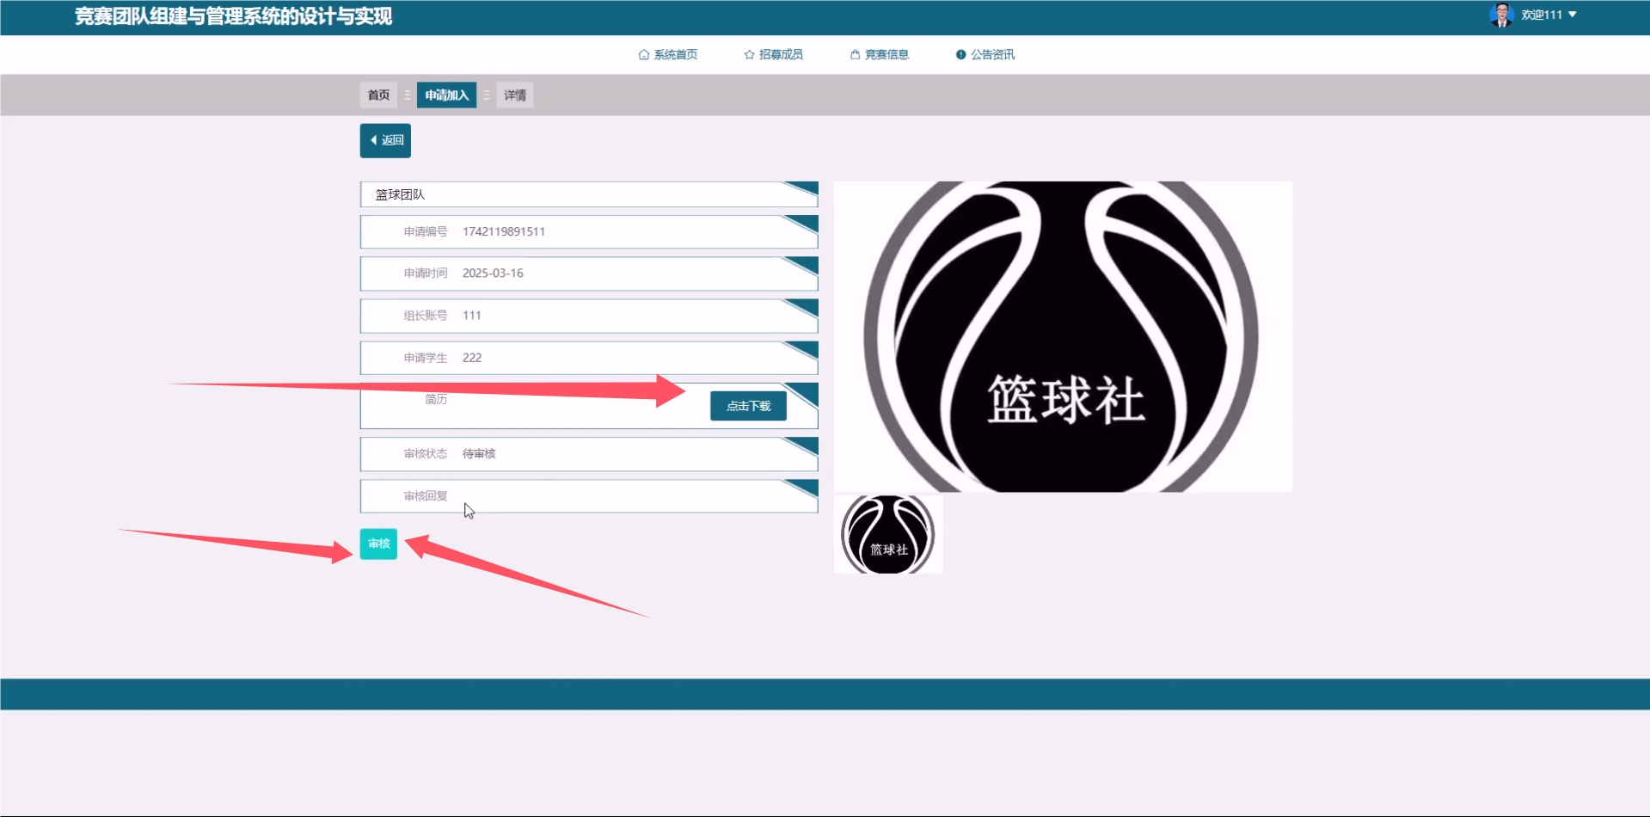Select the 详情 breadcrumb tab
The image size is (1650, 817).
[x=514, y=95]
